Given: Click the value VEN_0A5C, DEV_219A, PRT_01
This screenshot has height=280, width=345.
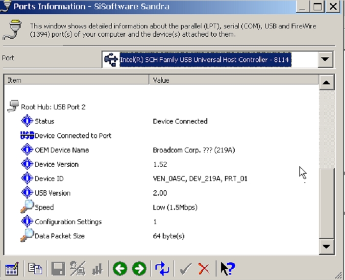Looking at the screenshot, I should pos(200,179).
